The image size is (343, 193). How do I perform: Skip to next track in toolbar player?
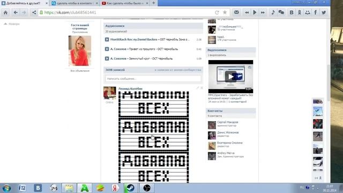tap(263, 12)
